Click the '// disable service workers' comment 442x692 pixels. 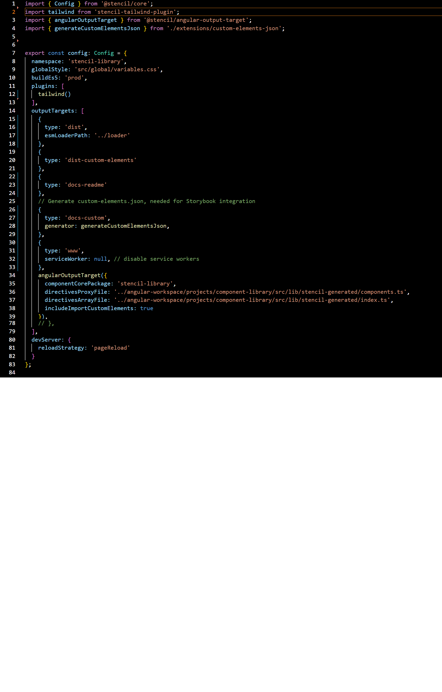[x=156, y=259]
